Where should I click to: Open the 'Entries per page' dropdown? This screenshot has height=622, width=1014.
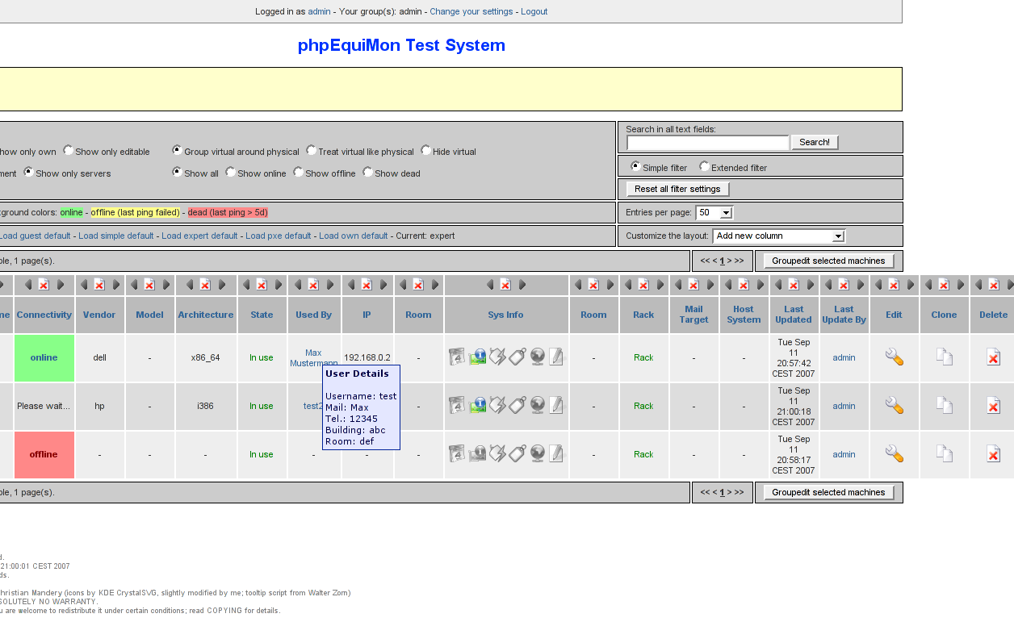[714, 213]
